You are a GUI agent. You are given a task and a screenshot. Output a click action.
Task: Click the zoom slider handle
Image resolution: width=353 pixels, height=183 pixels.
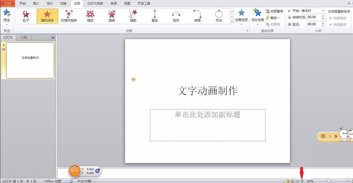[328, 181]
